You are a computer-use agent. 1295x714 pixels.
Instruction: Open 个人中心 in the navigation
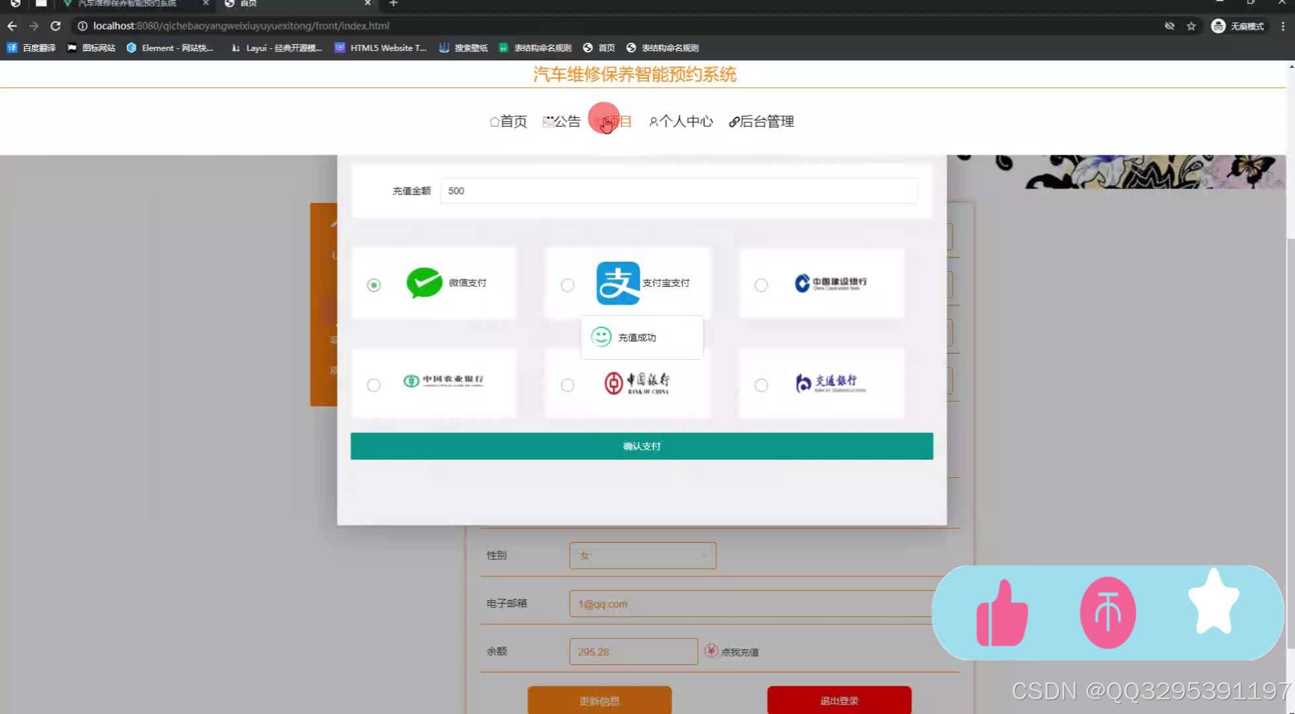[x=681, y=122]
